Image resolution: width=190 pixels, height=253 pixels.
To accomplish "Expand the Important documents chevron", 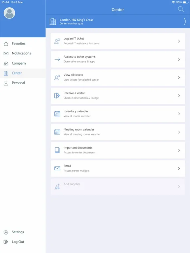I will tap(179, 150).
